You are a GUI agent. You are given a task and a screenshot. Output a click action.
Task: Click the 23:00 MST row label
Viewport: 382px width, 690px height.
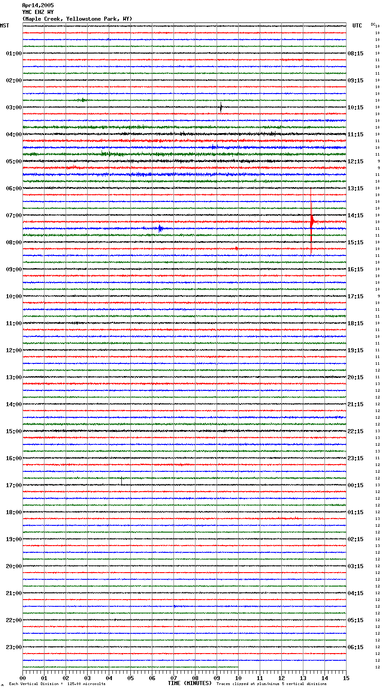point(14,647)
